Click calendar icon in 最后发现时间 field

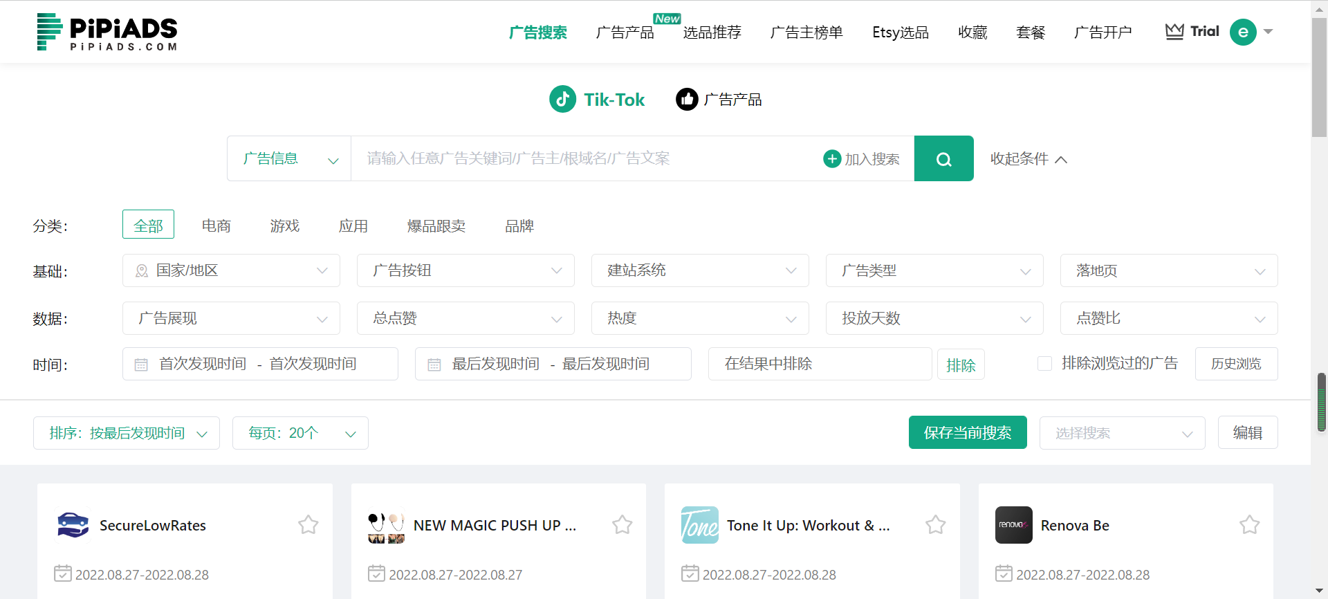pos(434,365)
